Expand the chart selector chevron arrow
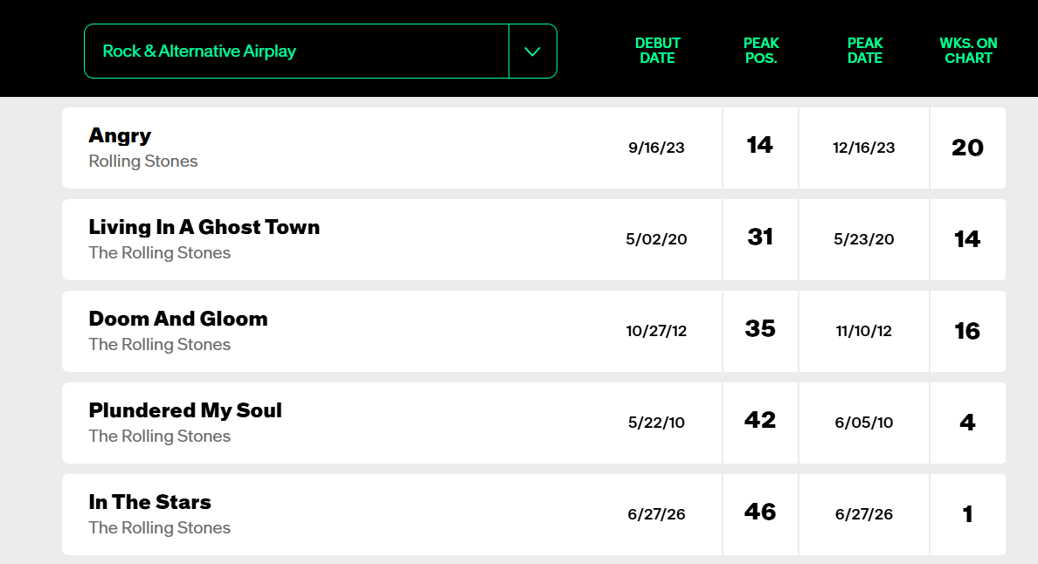Screen dimensions: 1038x564 pyautogui.click(x=532, y=52)
